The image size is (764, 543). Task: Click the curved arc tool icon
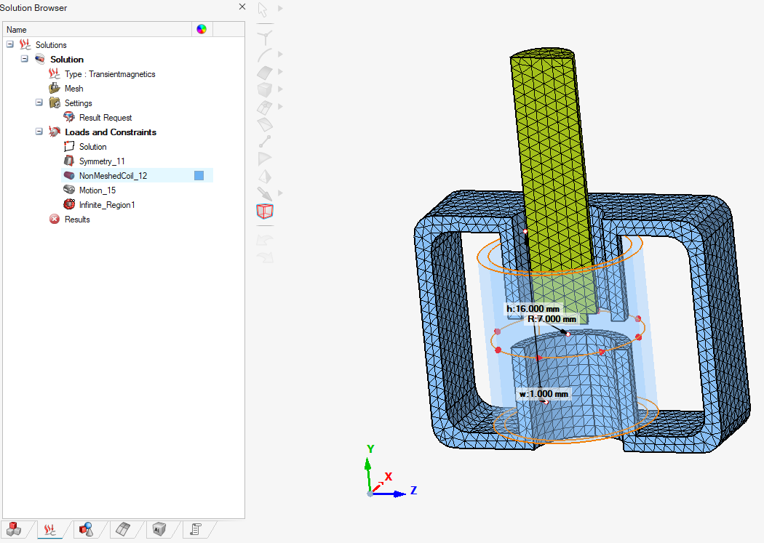[x=265, y=55]
